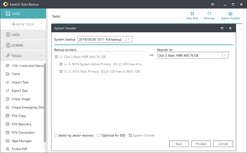Click the License badge icon
The height and width of the screenshot is (153, 247).
(x=8, y=45)
